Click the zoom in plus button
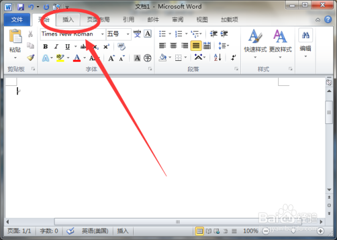This screenshot has width=337, height=240. coord(320,231)
